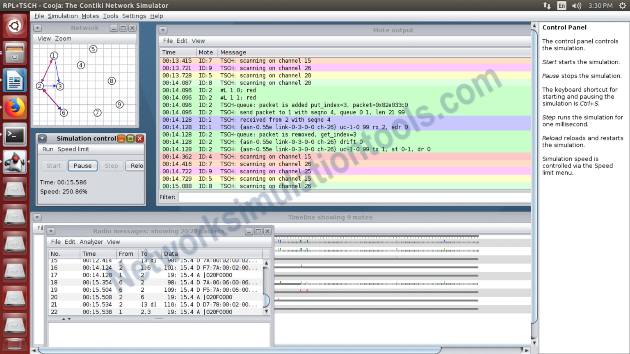Click the En keyboard layout indicator
Viewport: 630px width, 354px height.
tap(562, 6)
